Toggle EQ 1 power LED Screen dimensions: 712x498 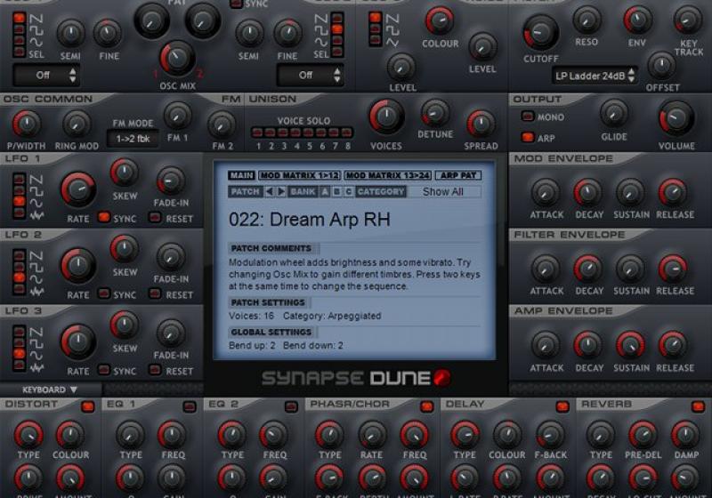coord(190,406)
